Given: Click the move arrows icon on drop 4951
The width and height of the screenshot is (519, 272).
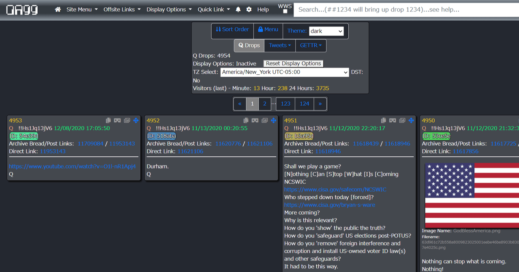Looking at the screenshot, I should pyautogui.click(x=411, y=121).
